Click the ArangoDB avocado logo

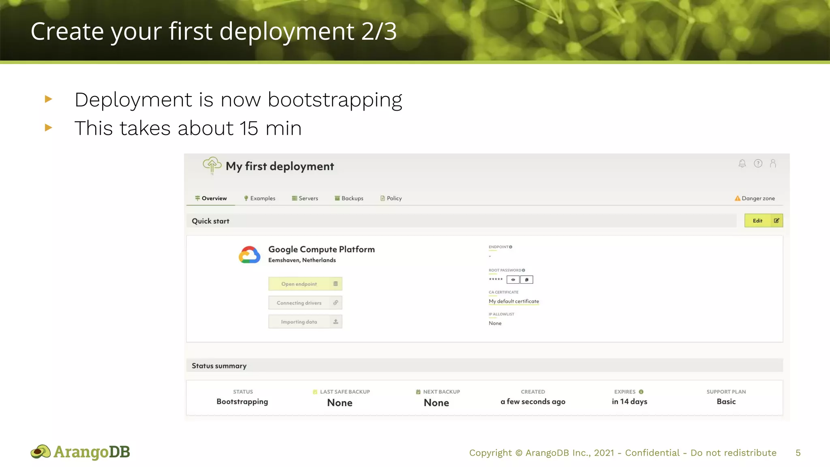tap(41, 452)
